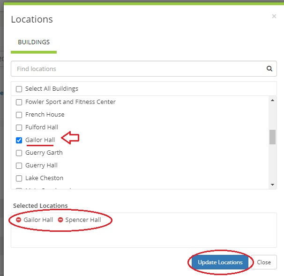The height and width of the screenshot is (276, 284).
Task: Click the Fowler Sport and Fitness Center label
Action: click(70, 102)
